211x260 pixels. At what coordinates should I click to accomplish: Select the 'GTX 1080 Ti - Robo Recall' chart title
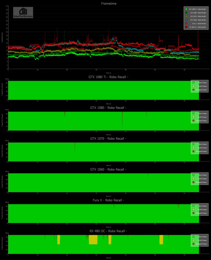pyautogui.click(x=108, y=77)
